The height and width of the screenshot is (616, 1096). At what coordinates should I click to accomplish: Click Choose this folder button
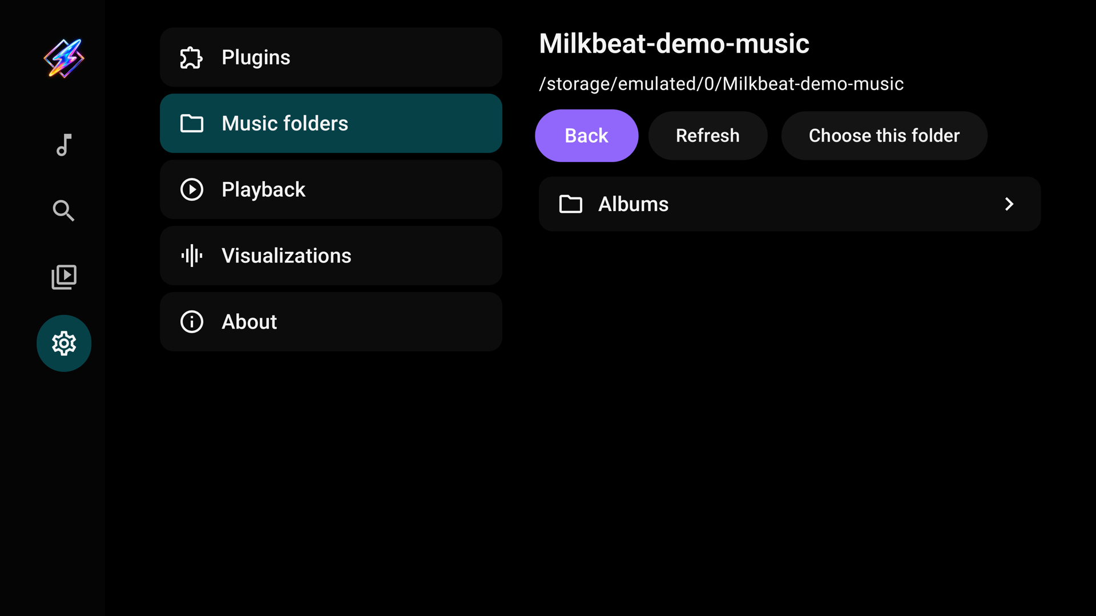(884, 136)
